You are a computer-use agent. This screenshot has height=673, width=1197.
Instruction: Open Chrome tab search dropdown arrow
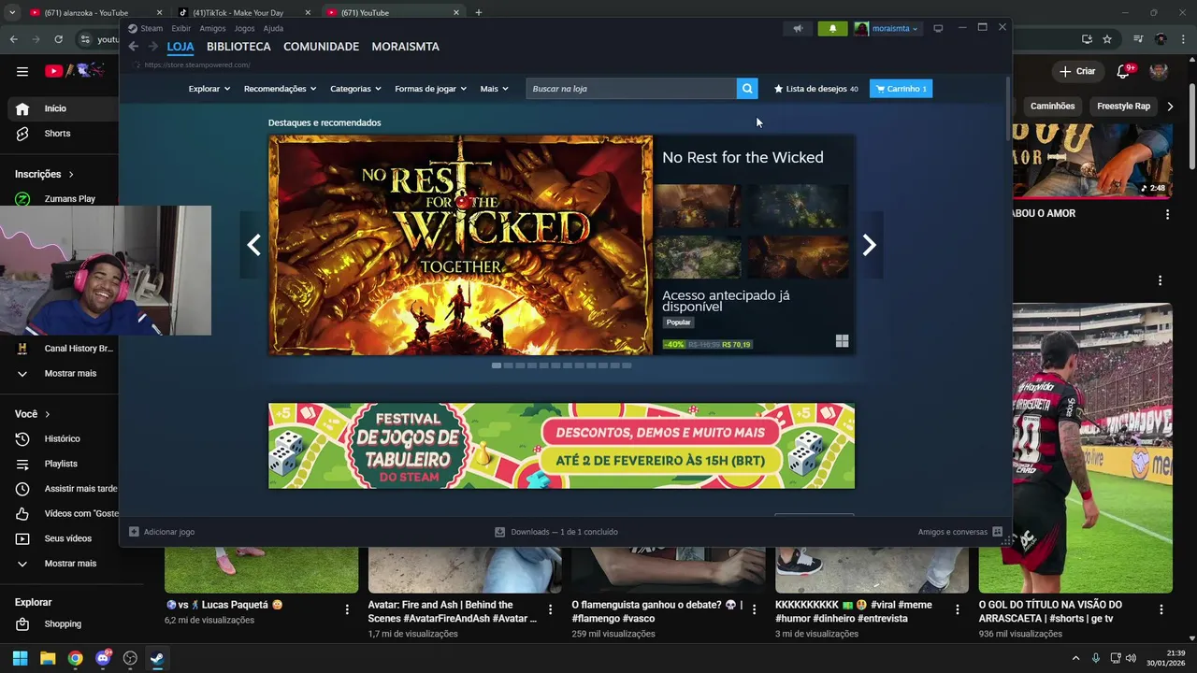[12, 12]
